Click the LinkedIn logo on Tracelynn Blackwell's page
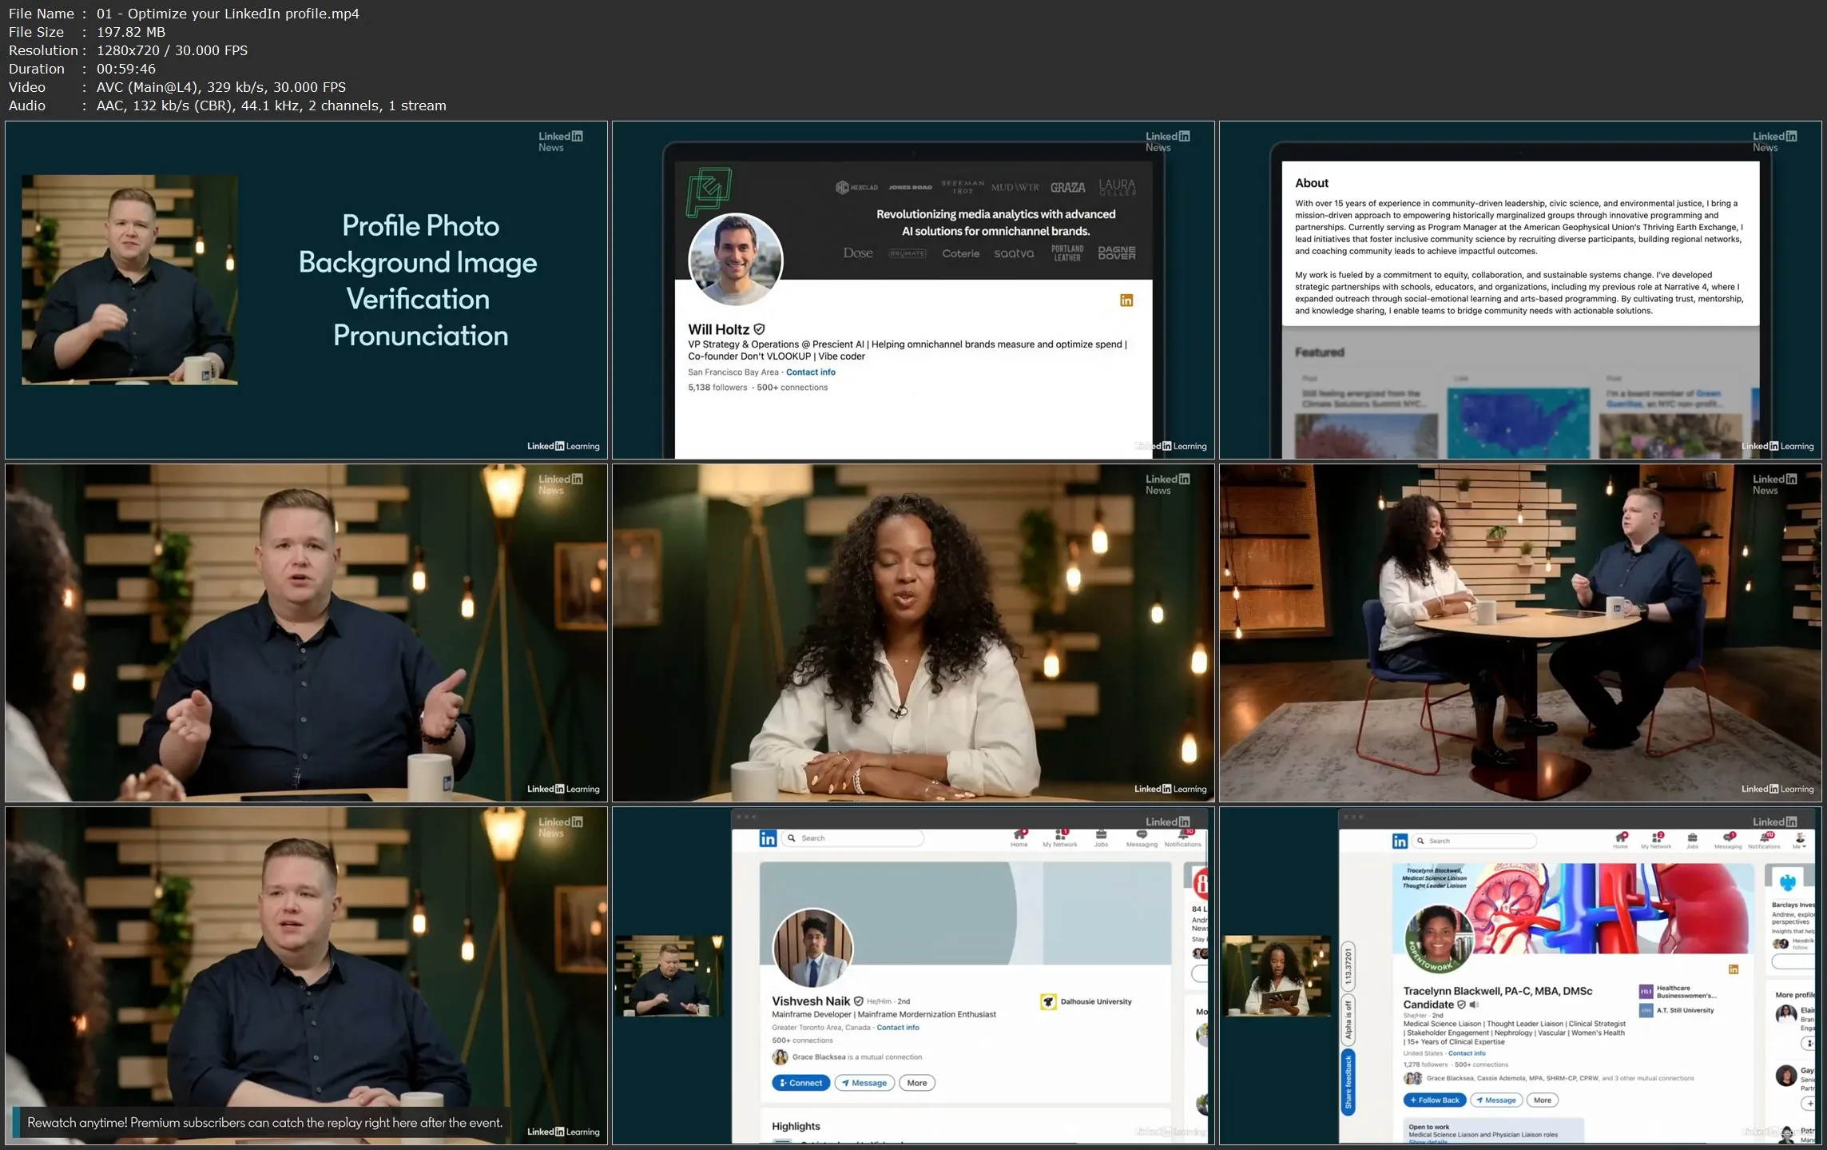The width and height of the screenshot is (1827, 1150). click(1400, 841)
